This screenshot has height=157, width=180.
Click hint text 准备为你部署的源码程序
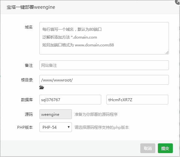coord(96,115)
